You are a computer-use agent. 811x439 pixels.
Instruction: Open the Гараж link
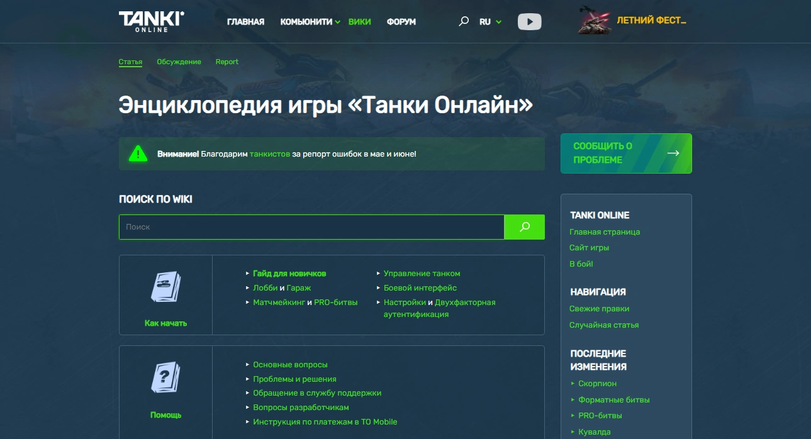pos(299,288)
